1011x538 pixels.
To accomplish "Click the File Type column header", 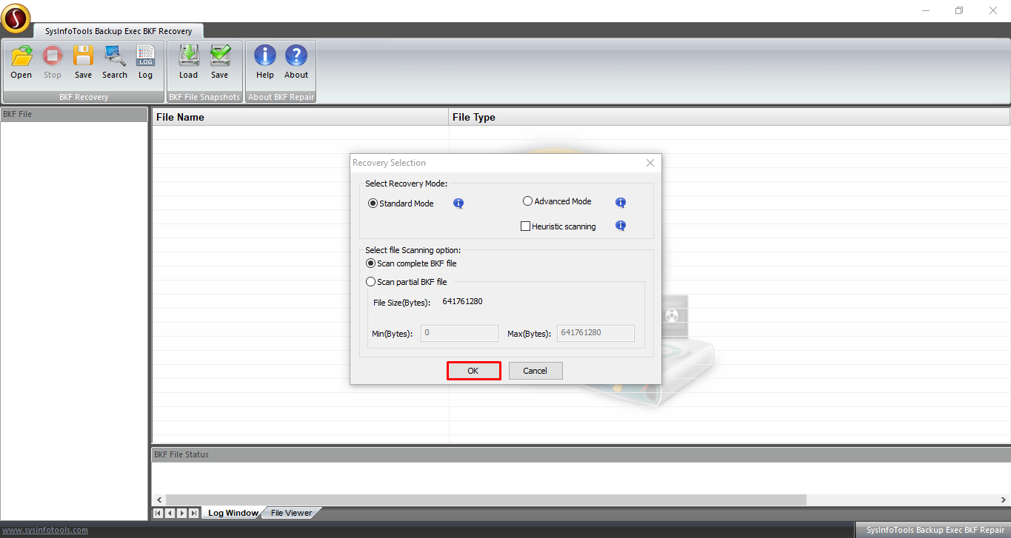I will (730, 117).
